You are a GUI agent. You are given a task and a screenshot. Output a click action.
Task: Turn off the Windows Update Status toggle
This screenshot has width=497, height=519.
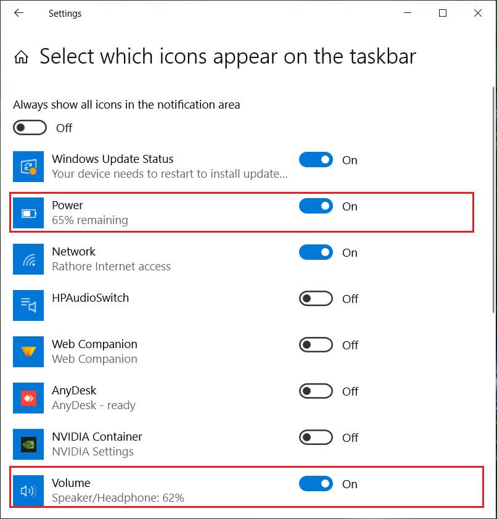pos(316,160)
